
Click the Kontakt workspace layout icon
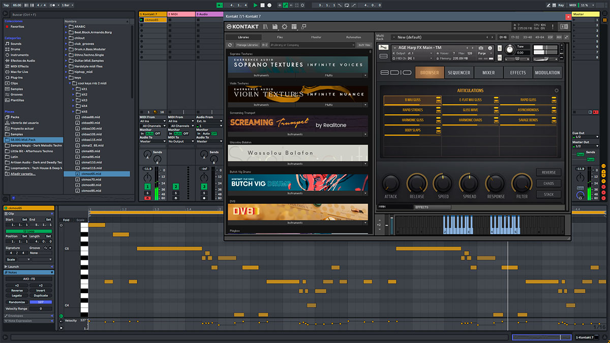pyautogui.click(x=294, y=26)
